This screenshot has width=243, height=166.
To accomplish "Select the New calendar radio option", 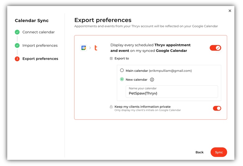I will [122, 79].
